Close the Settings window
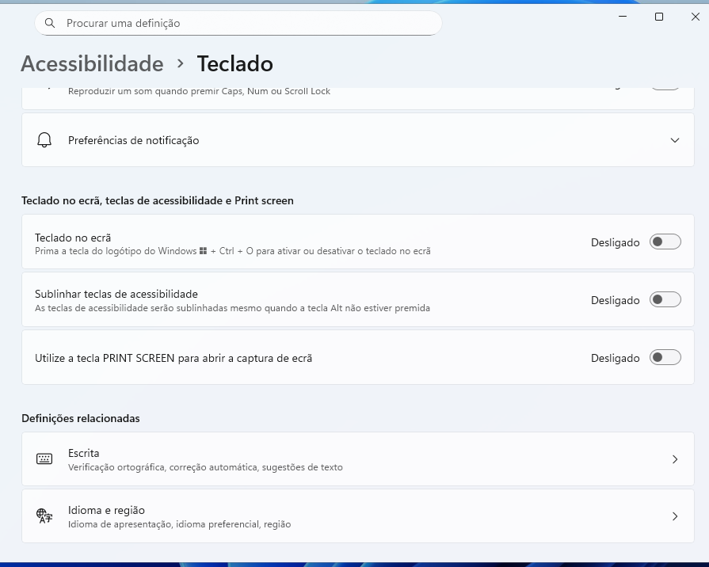The width and height of the screenshot is (709, 567). 695,17
